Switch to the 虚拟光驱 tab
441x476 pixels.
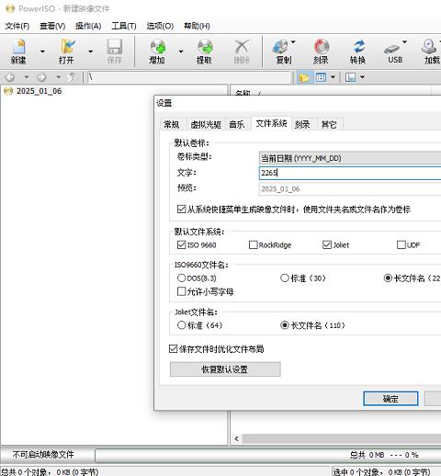206,124
